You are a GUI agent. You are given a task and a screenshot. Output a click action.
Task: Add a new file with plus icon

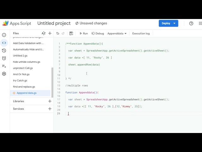pyautogui.click(x=50, y=33)
